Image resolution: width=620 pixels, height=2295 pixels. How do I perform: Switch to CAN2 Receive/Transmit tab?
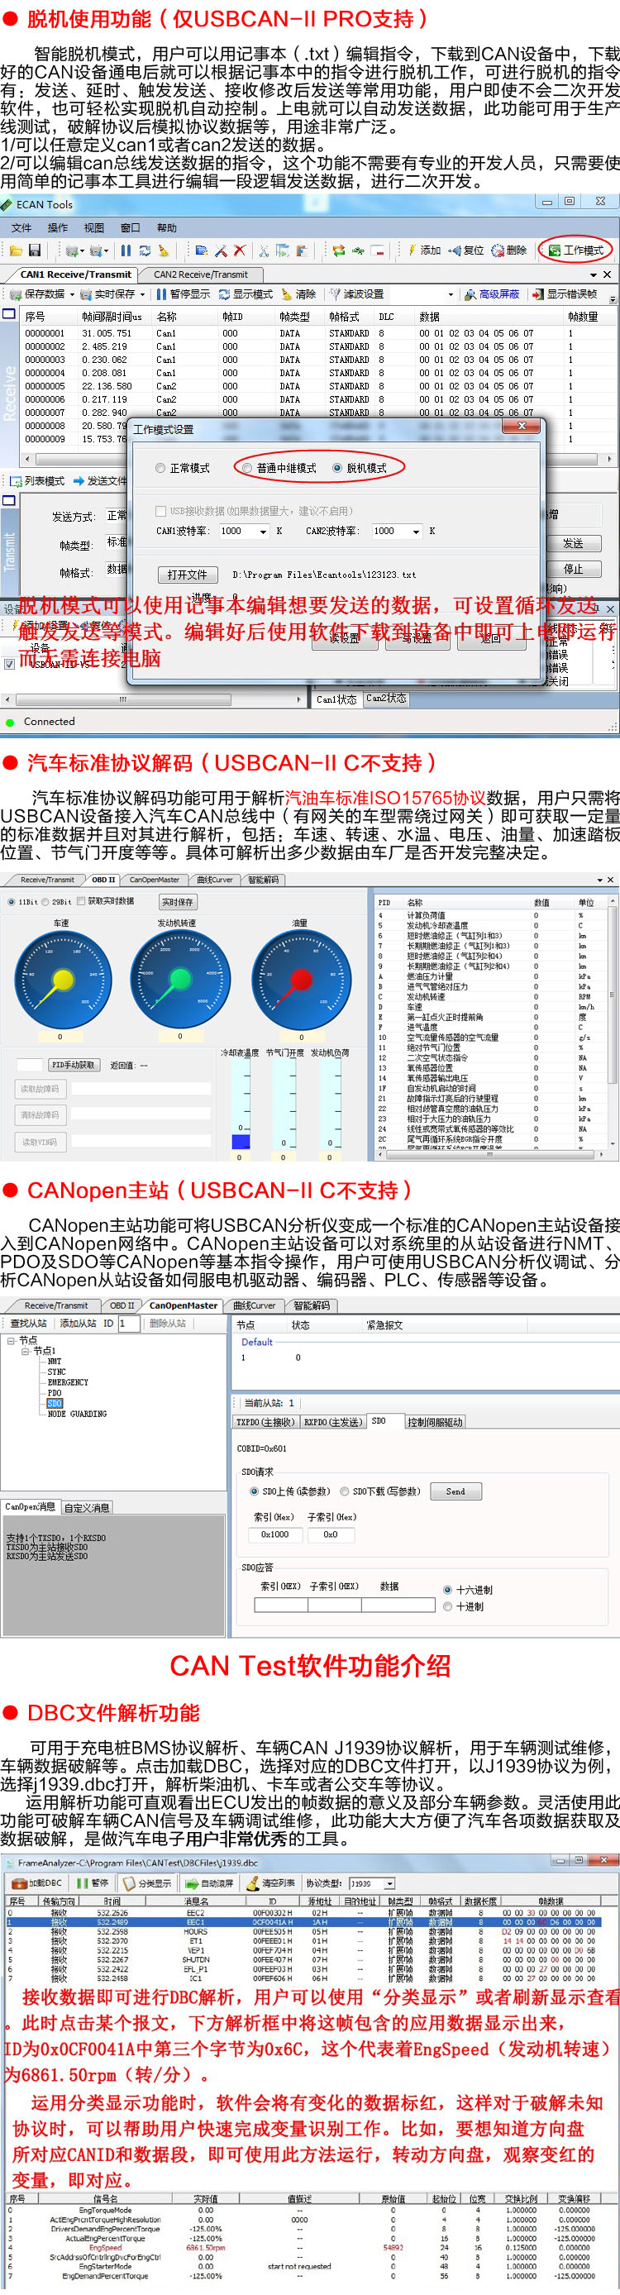tap(200, 274)
